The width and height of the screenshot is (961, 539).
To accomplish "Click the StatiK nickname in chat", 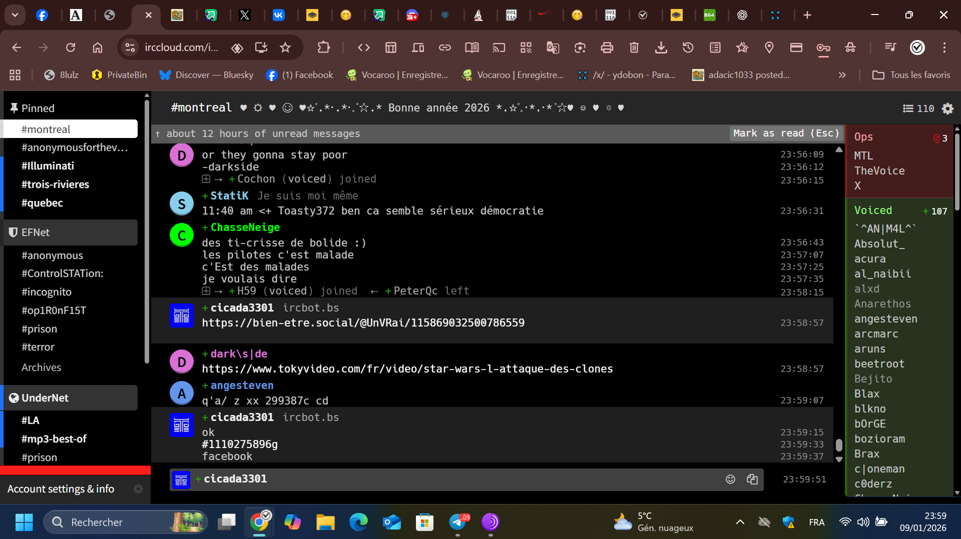I will click(229, 196).
